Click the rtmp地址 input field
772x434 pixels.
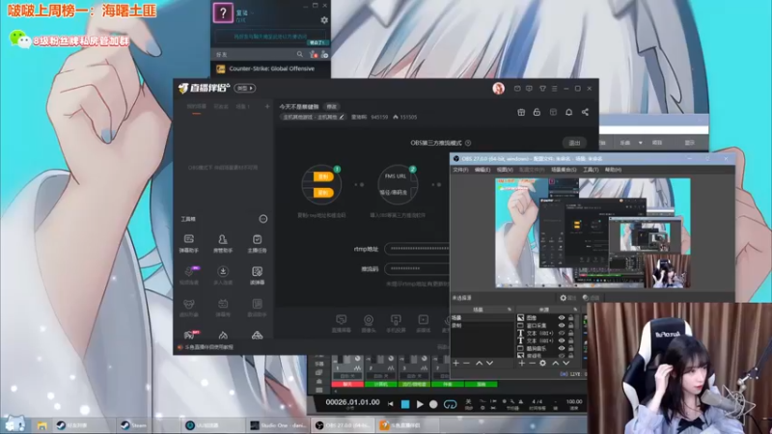coord(418,249)
